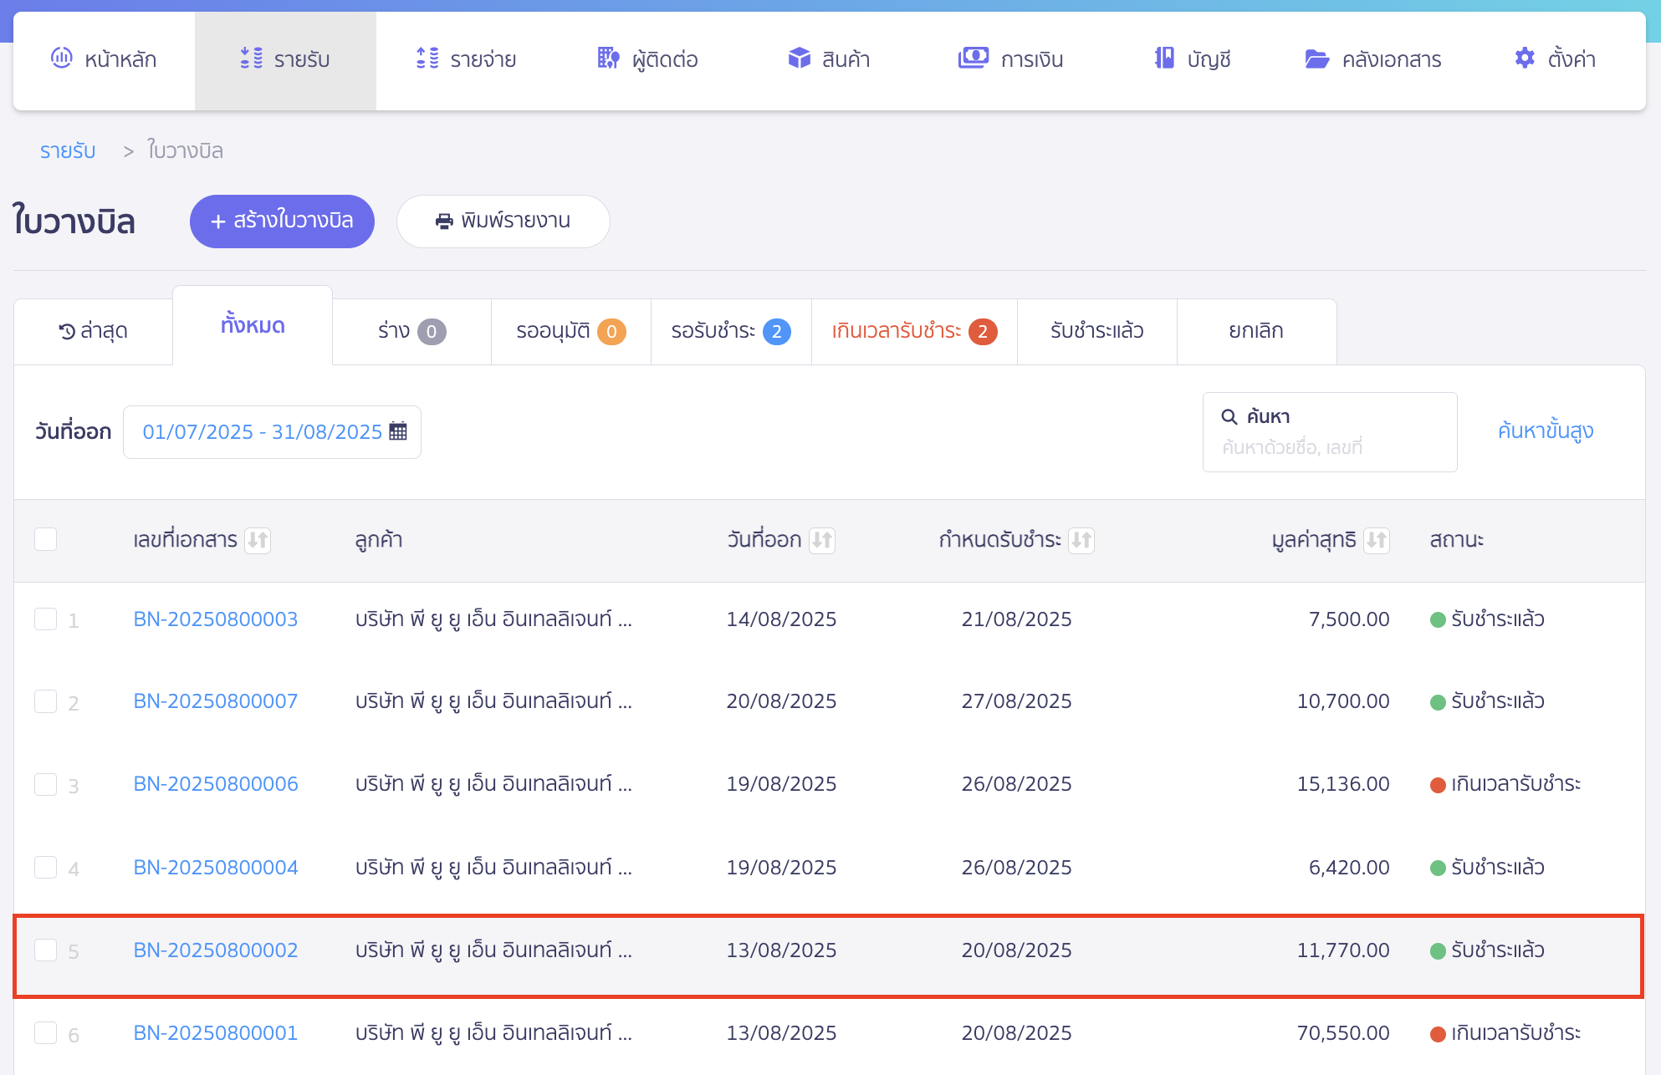Check the box for BN-20250800003 row
Image resolution: width=1661 pixels, height=1075 pixels.
pos(46,619)
